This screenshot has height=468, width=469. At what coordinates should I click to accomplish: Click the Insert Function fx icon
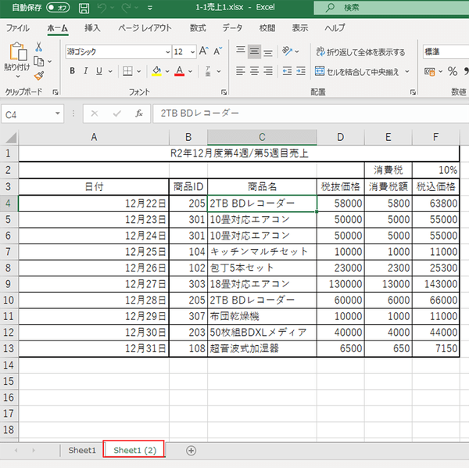[139, 113]
